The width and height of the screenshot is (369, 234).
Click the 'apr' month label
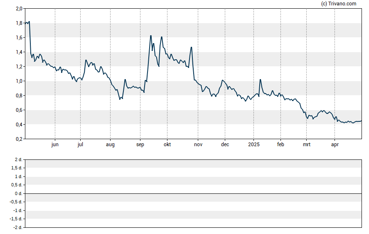335,145
